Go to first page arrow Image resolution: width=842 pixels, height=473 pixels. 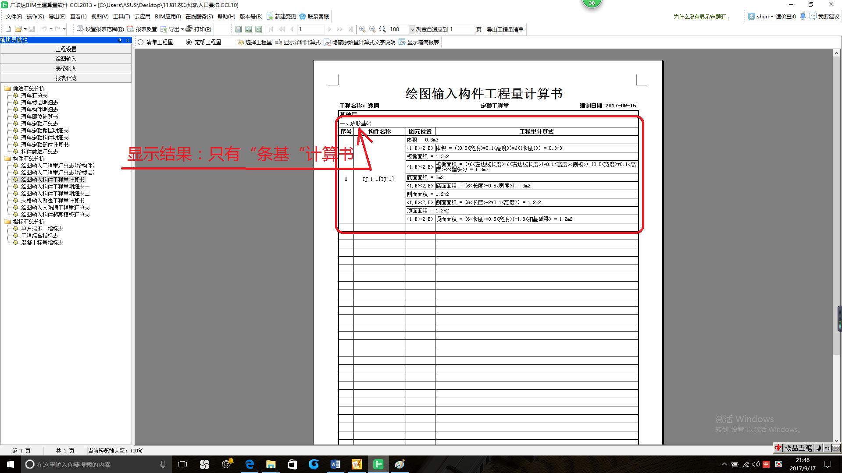tap(271, 29)
